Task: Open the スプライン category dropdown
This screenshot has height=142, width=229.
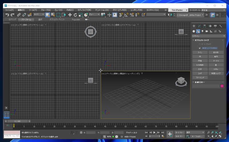Action: pos(209,36)
